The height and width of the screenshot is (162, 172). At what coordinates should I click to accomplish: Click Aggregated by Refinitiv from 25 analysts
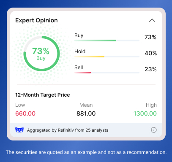pyautogui.click(x=68, y=130)
